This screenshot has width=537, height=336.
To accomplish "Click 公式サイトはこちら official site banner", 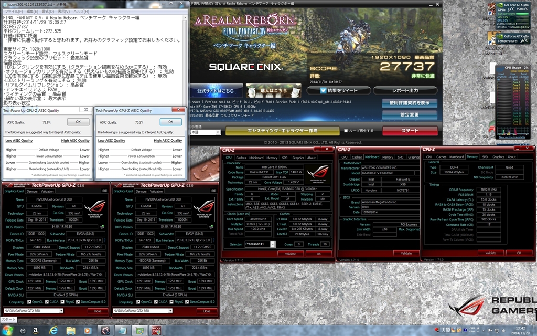I will [x=216, y=91].
